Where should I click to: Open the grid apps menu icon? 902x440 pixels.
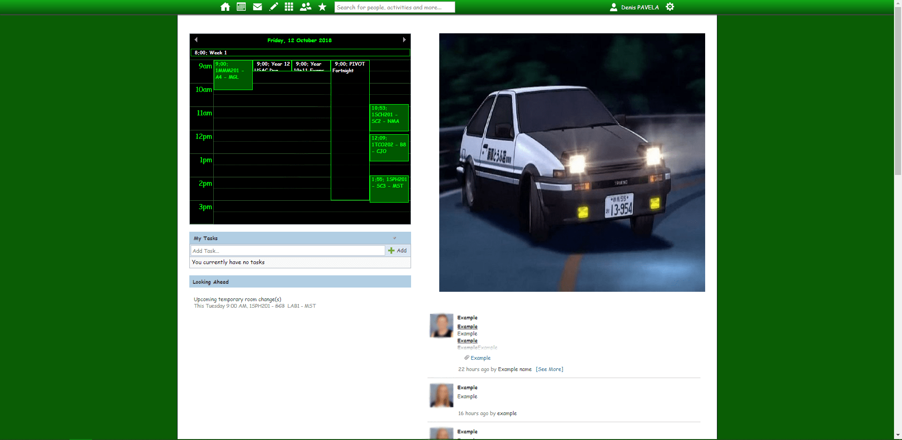(x=289, y=7)
